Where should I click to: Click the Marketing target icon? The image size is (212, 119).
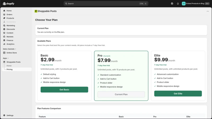coord(4,25)
